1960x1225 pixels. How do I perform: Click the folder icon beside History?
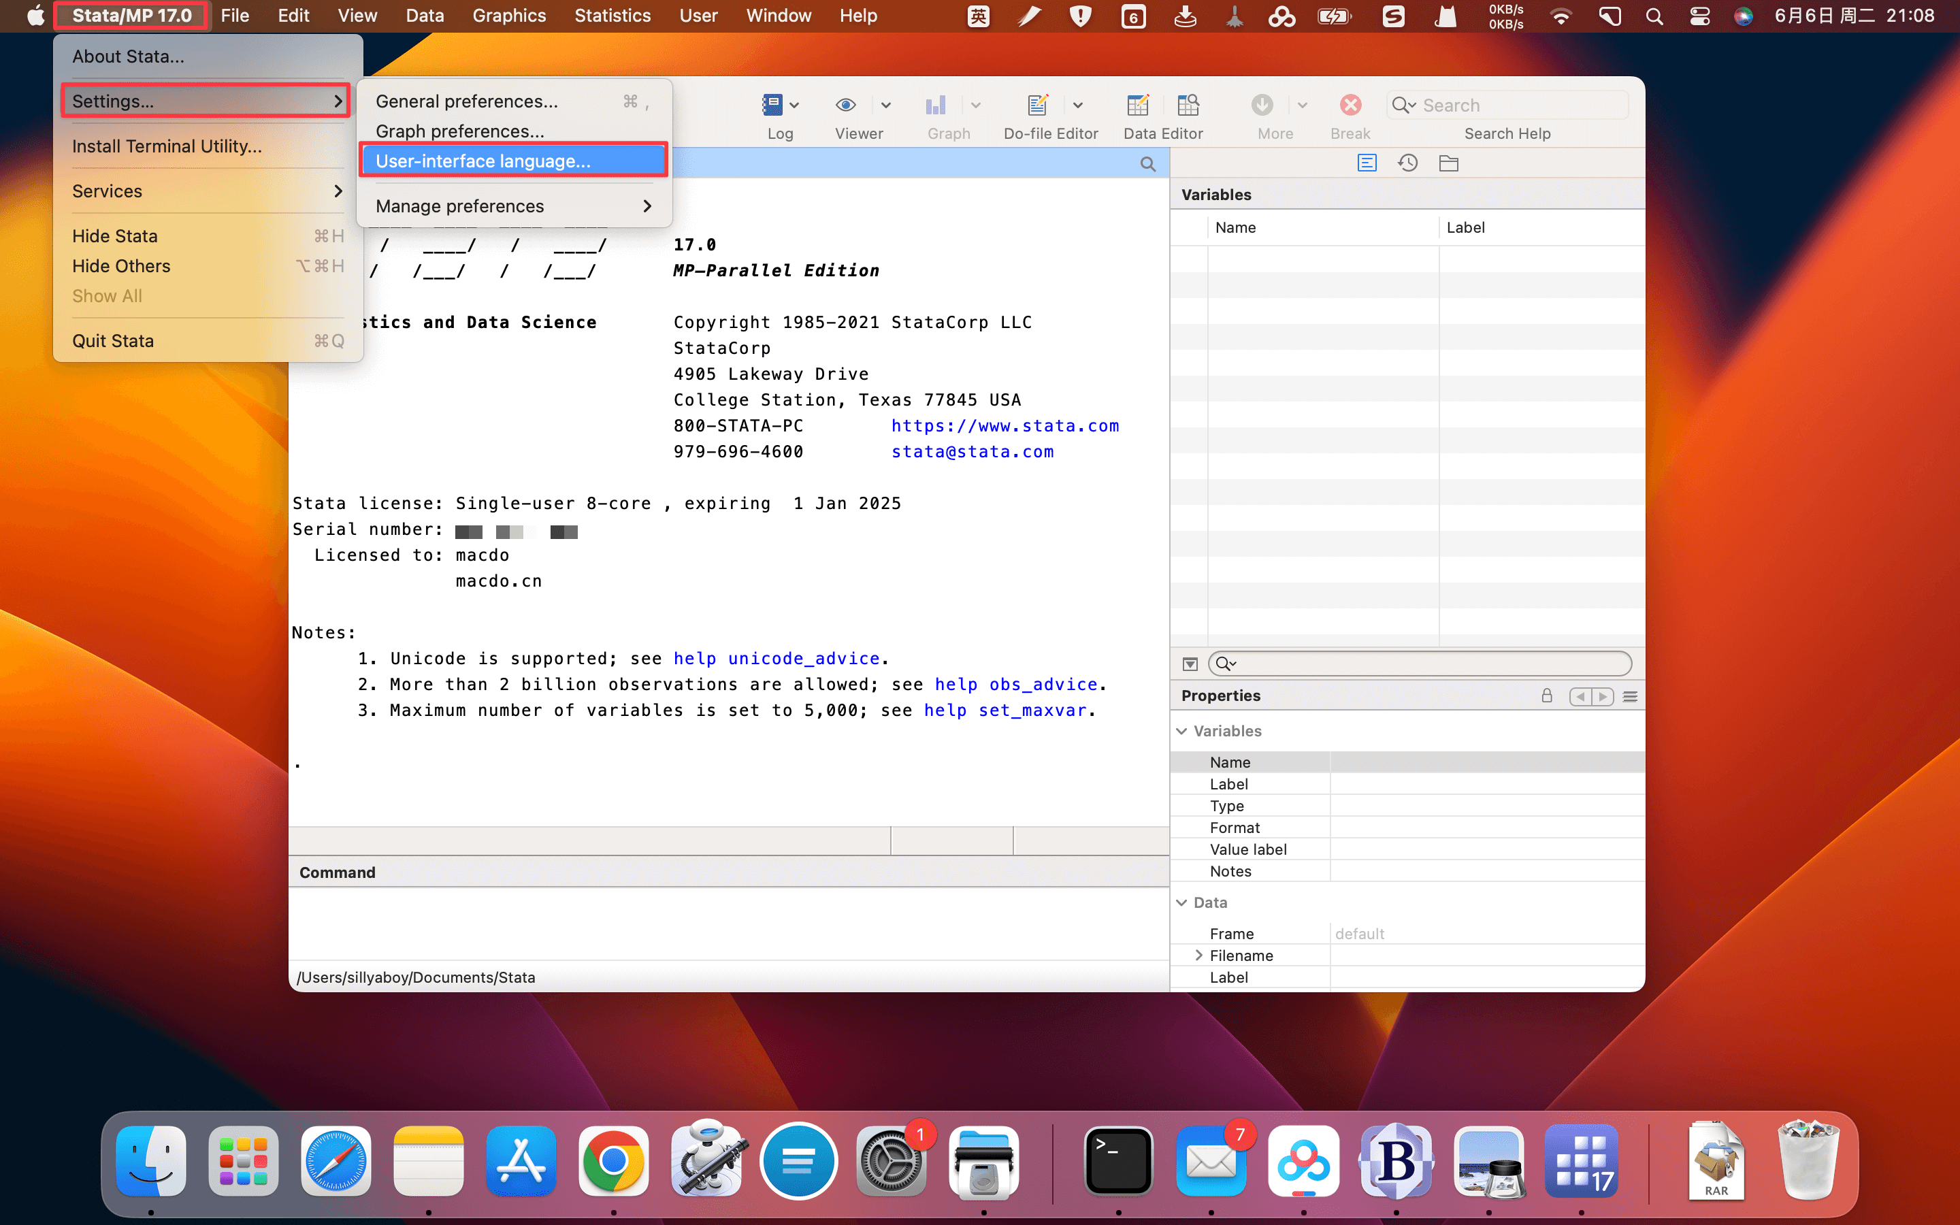pos(1448,163)
